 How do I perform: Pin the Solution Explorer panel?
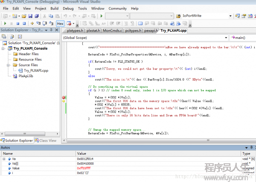point(51,30)
